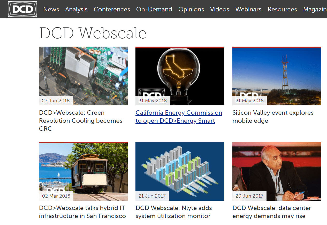This screenshot has width=327, height=225.
Task: Click the 21 May 2018 date label
Action: point(249,101)
